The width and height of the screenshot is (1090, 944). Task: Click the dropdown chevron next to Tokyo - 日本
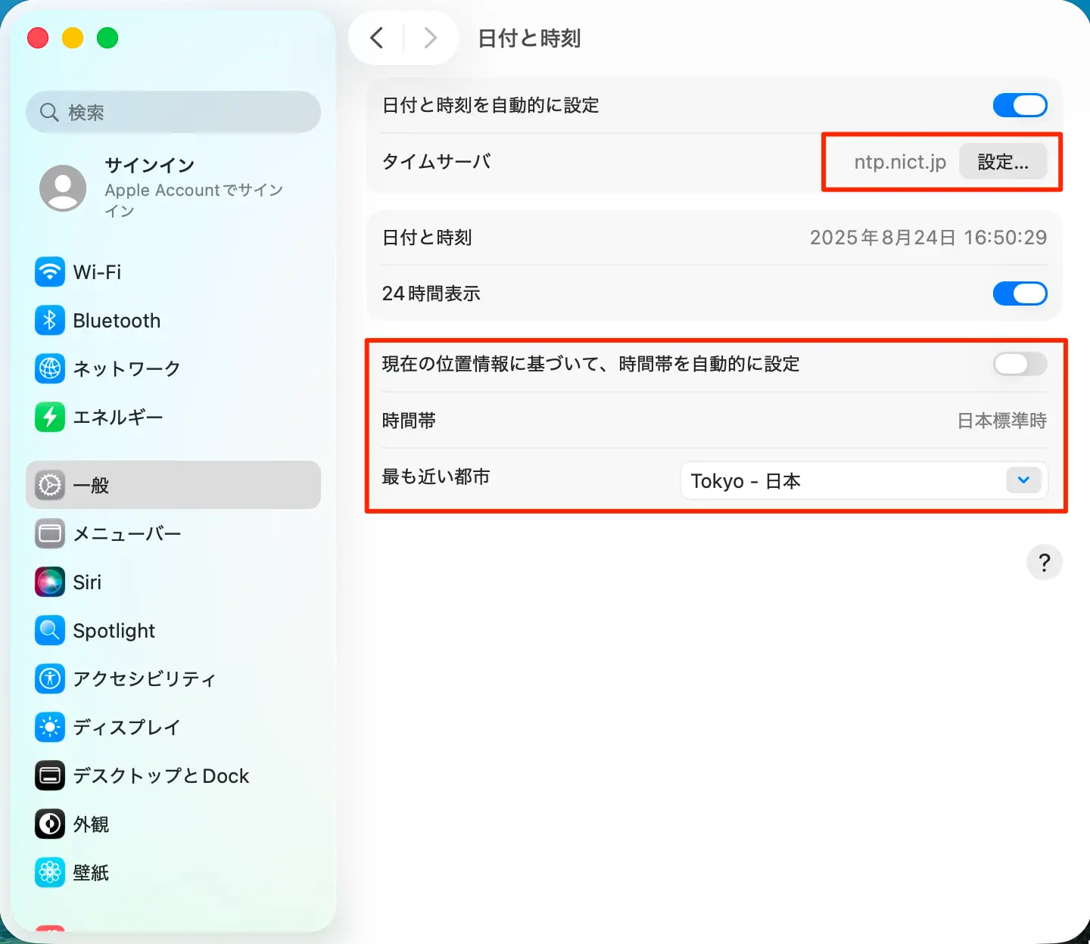coord(1023,480)
